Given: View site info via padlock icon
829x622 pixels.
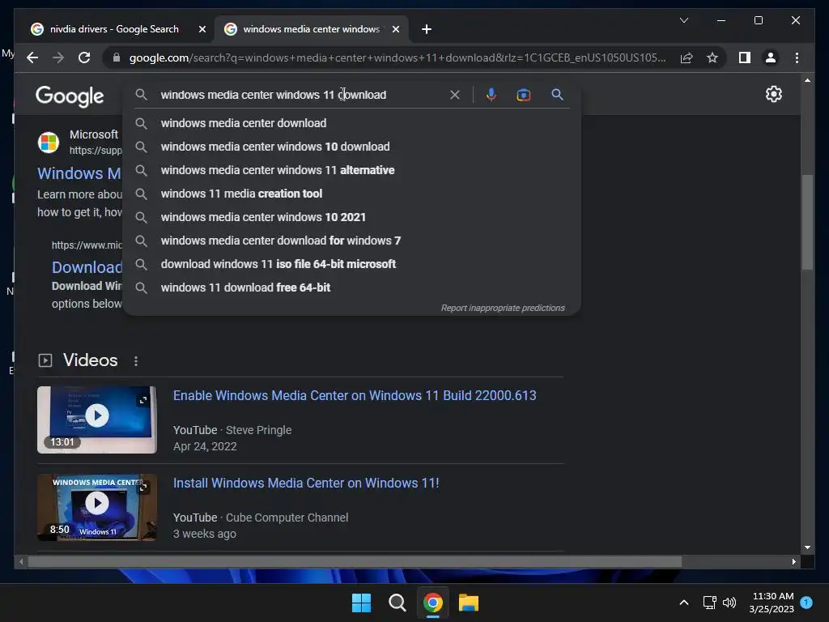Looking at the screenshot, I should pyautogui.click(x=117, y=58).
